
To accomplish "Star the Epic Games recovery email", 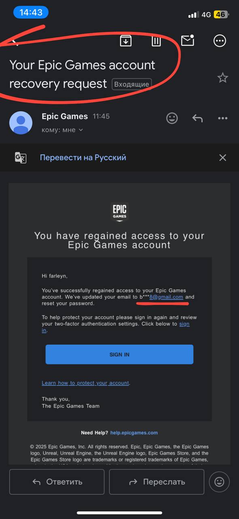I will pyautogui.click(x=223, y=77).
